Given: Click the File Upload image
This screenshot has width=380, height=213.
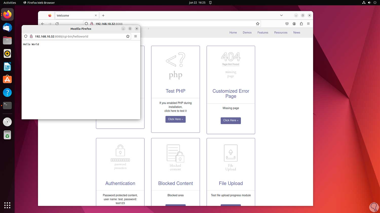Looking at the screenshot, I should (231, 157).
